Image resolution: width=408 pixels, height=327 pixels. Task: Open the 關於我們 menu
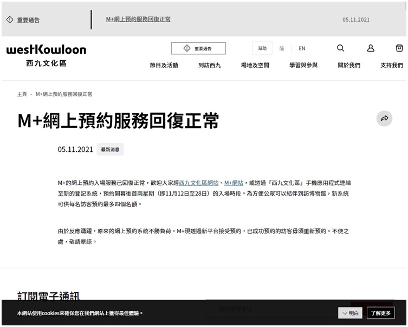click(x=349, y=65)
